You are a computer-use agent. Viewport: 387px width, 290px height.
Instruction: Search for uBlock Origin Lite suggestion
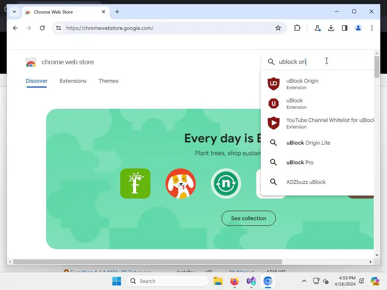pos(317,143)
